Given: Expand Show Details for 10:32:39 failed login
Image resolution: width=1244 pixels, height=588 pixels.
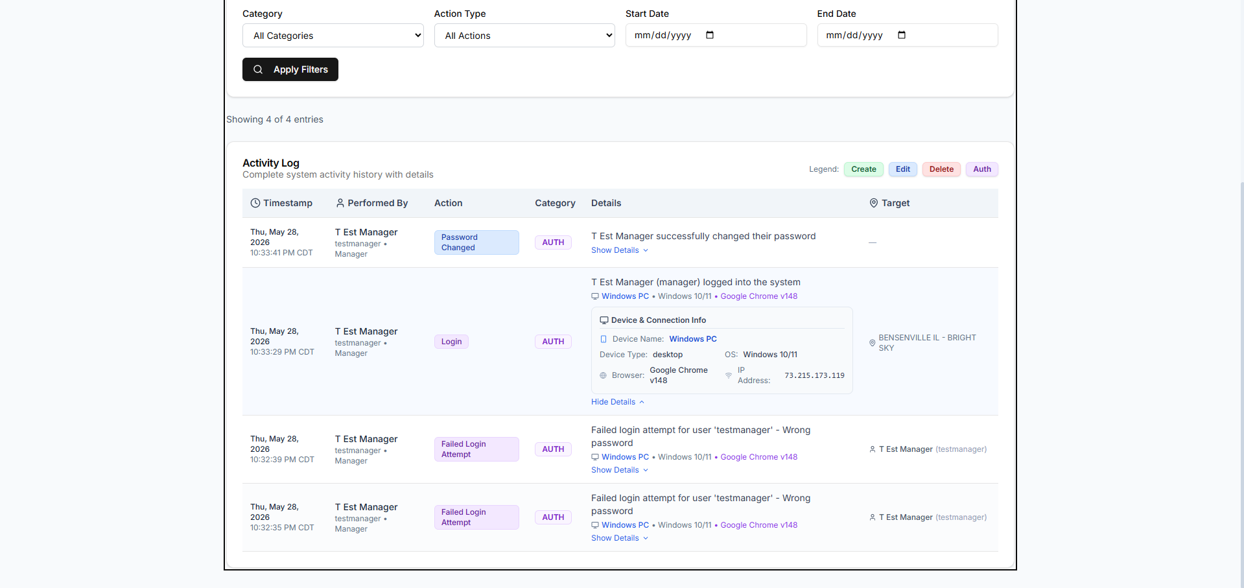Looking at the screenshot, I should pyautogui.click(x=619, y=470).
